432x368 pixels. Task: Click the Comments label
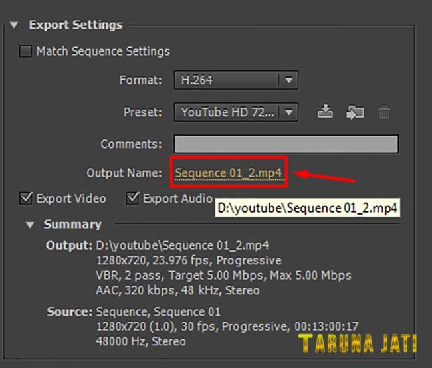click(x=131, y=144)
